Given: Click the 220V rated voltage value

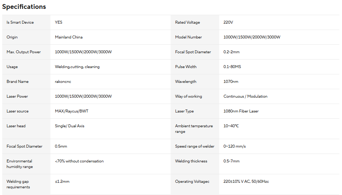Looking at the screenshot, I should pyautogui.click(x=228, y=23).
